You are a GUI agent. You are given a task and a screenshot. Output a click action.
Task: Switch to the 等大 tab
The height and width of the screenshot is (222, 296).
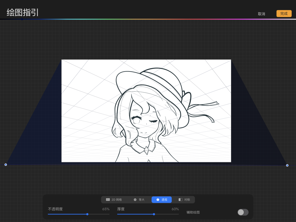[x=142, y=200]
